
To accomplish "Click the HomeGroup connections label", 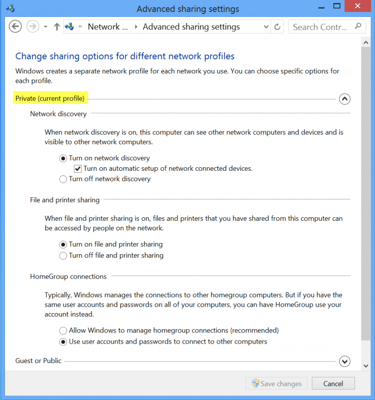I will coord(68,277).
